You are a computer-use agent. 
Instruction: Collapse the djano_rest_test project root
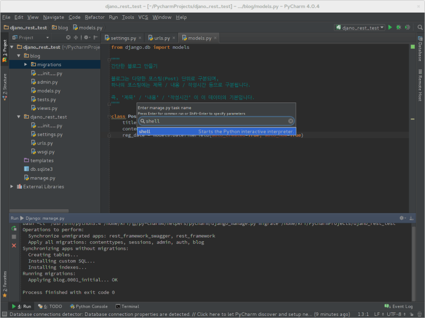[12, 47]
